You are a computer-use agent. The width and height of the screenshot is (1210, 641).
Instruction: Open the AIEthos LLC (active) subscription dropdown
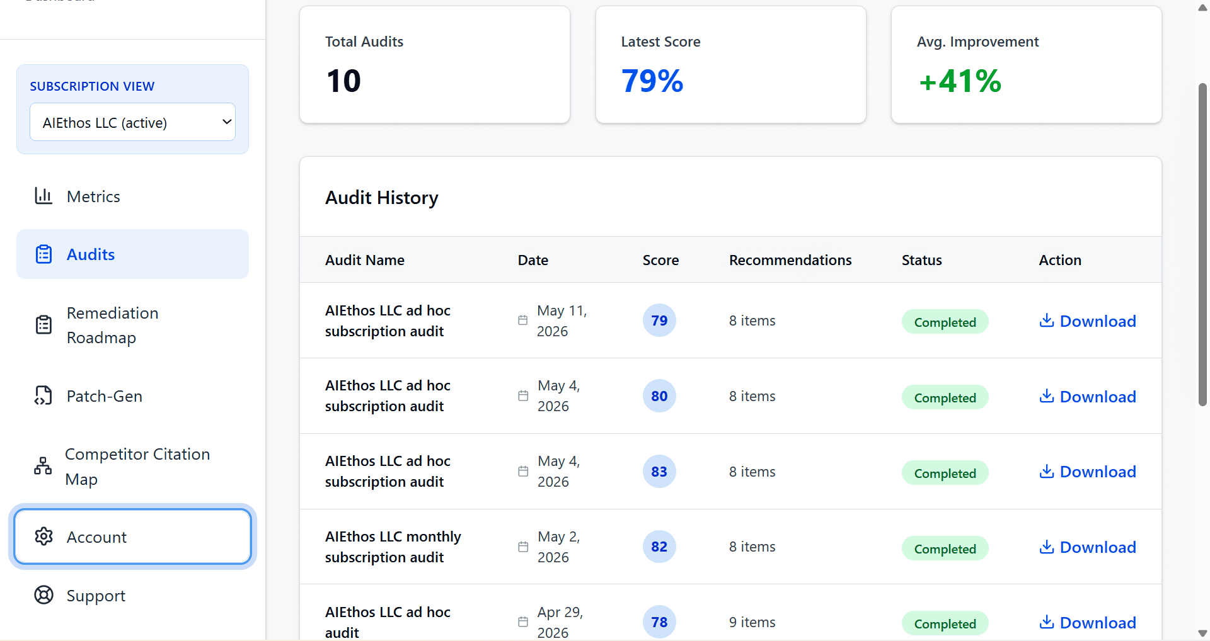[x=132, y=122]
